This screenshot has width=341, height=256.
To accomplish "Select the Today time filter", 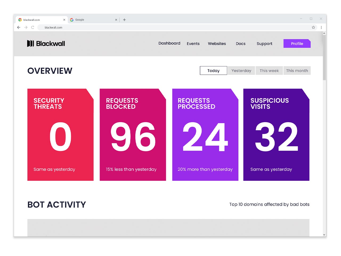I will [213, 71].
